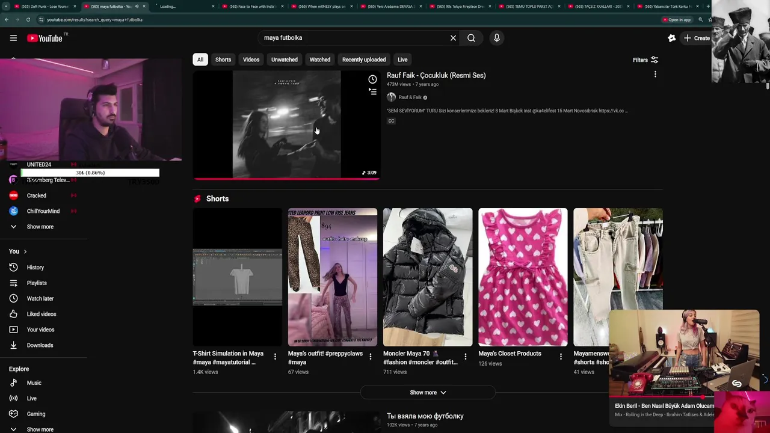Open T-Shirt Simulation in Maya short
The width and height of the screenshot is (770, 433).
point(237,277)
